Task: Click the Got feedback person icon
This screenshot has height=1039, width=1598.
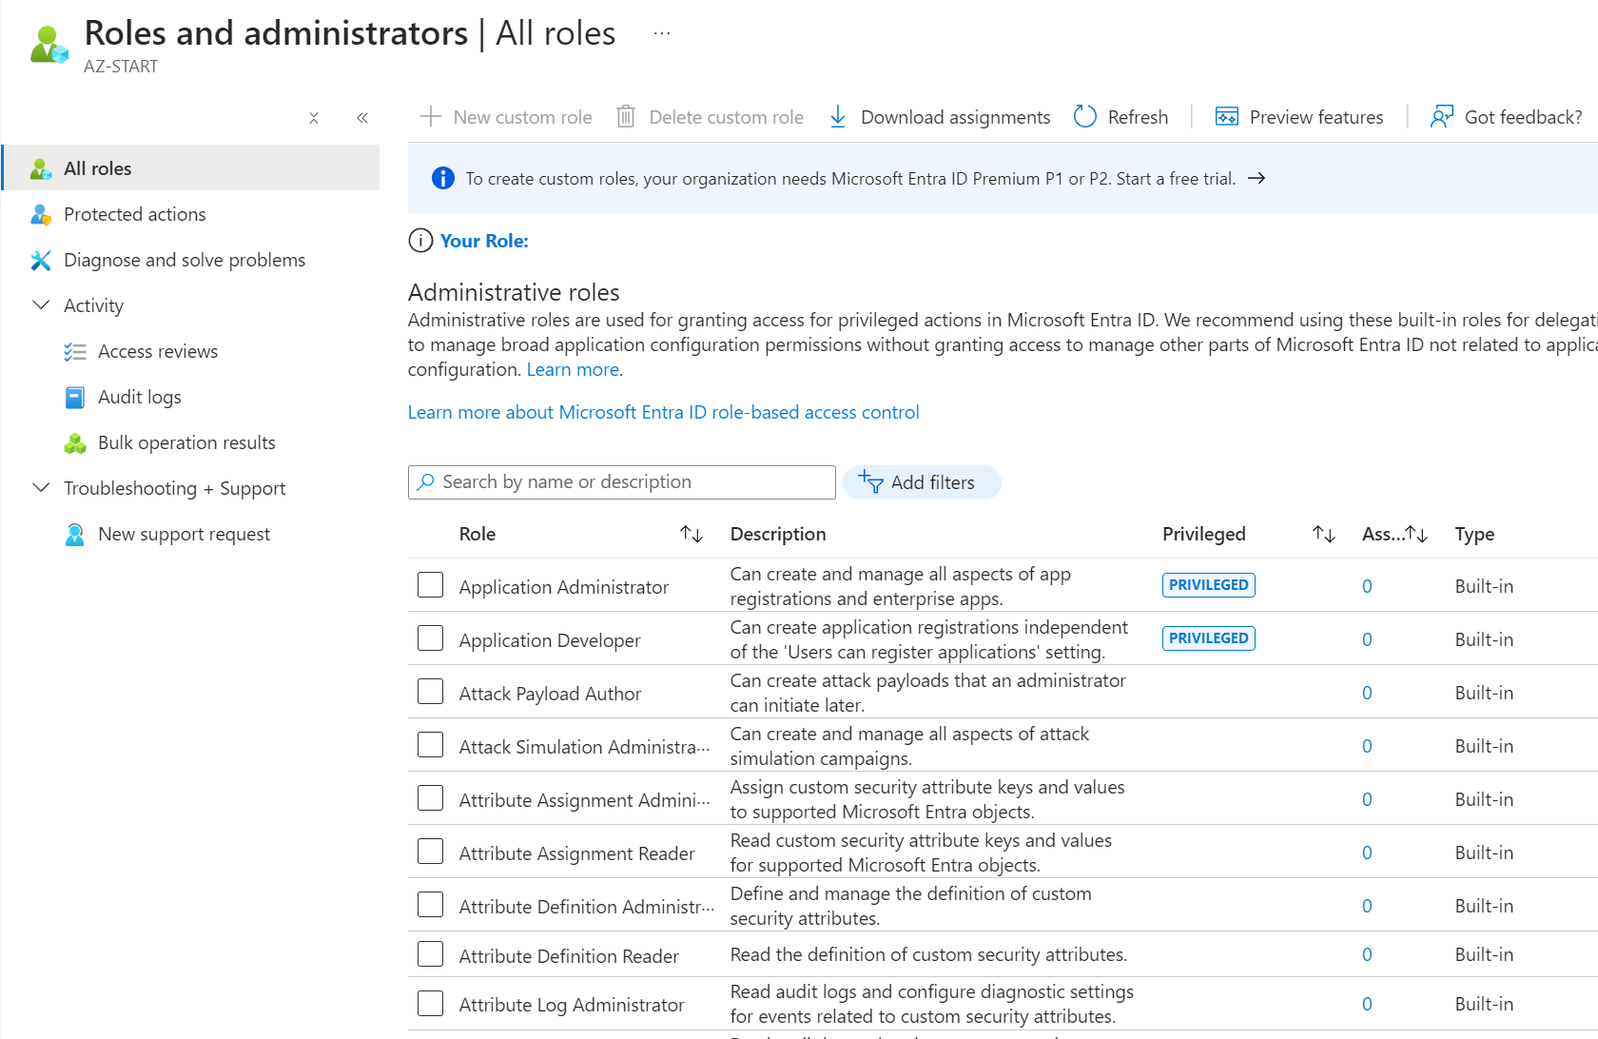Action: tap(1442, 116)
